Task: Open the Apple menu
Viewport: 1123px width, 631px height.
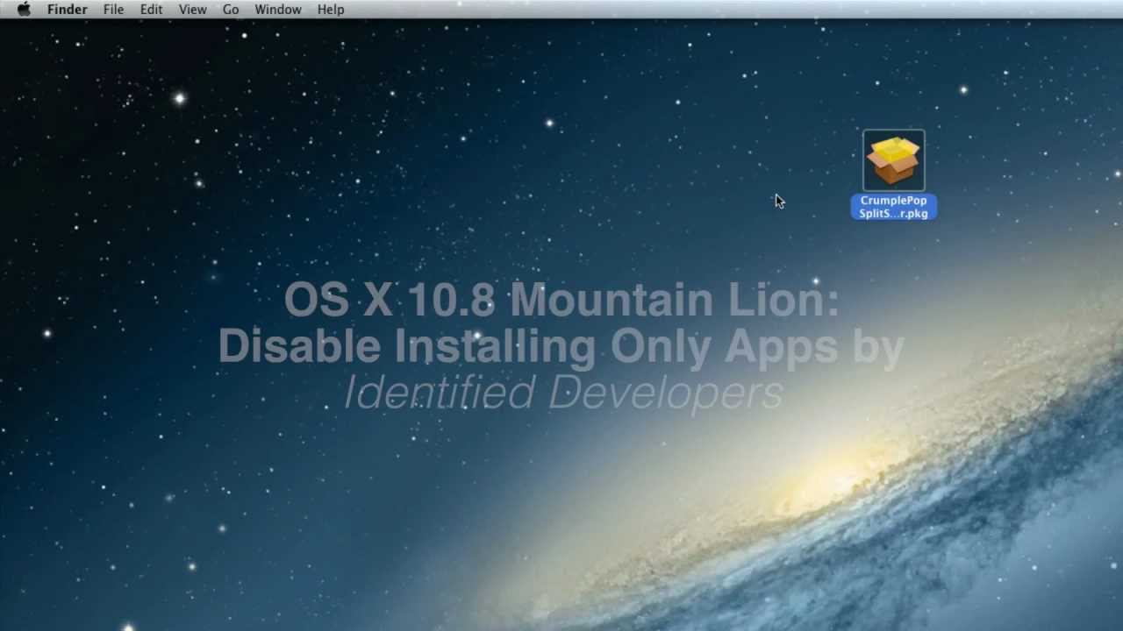Action: (24, 9)
